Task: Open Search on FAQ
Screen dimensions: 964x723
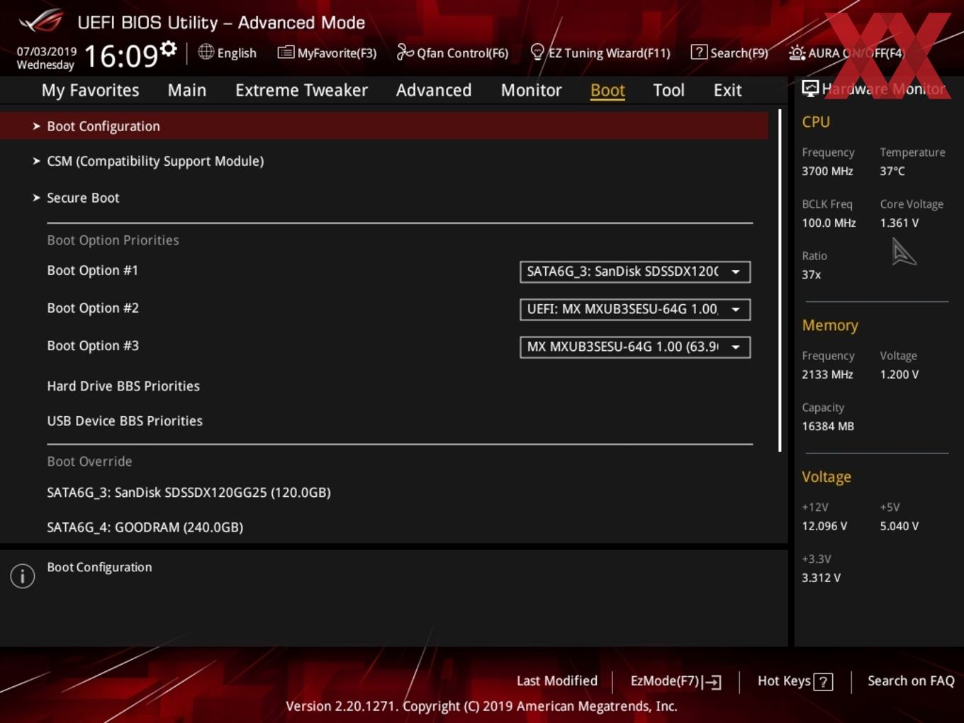Action: [911, 681]
